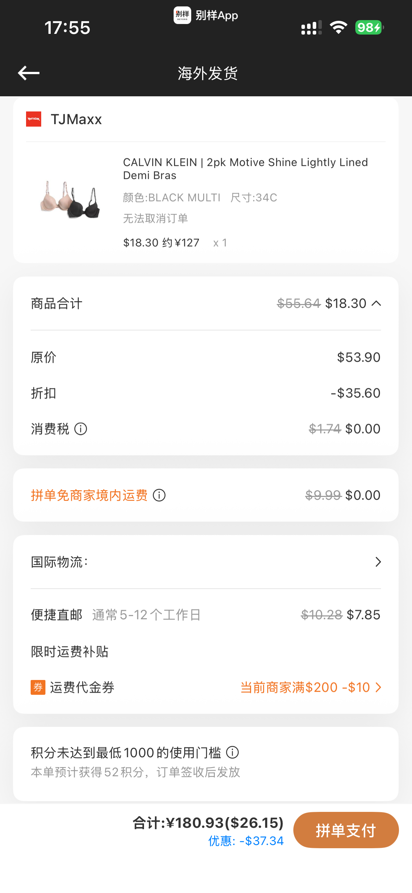Select the 便捷直邮 shipping method row

click(x=206, y=615)
